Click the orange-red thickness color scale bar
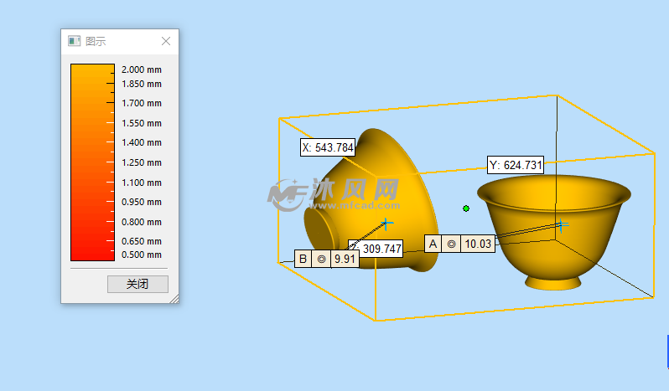669x391 pixels. click(x=91, y=162)
